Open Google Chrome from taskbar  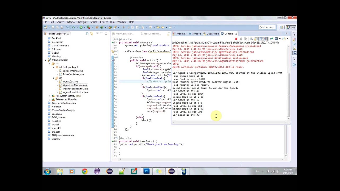(84, 171)
